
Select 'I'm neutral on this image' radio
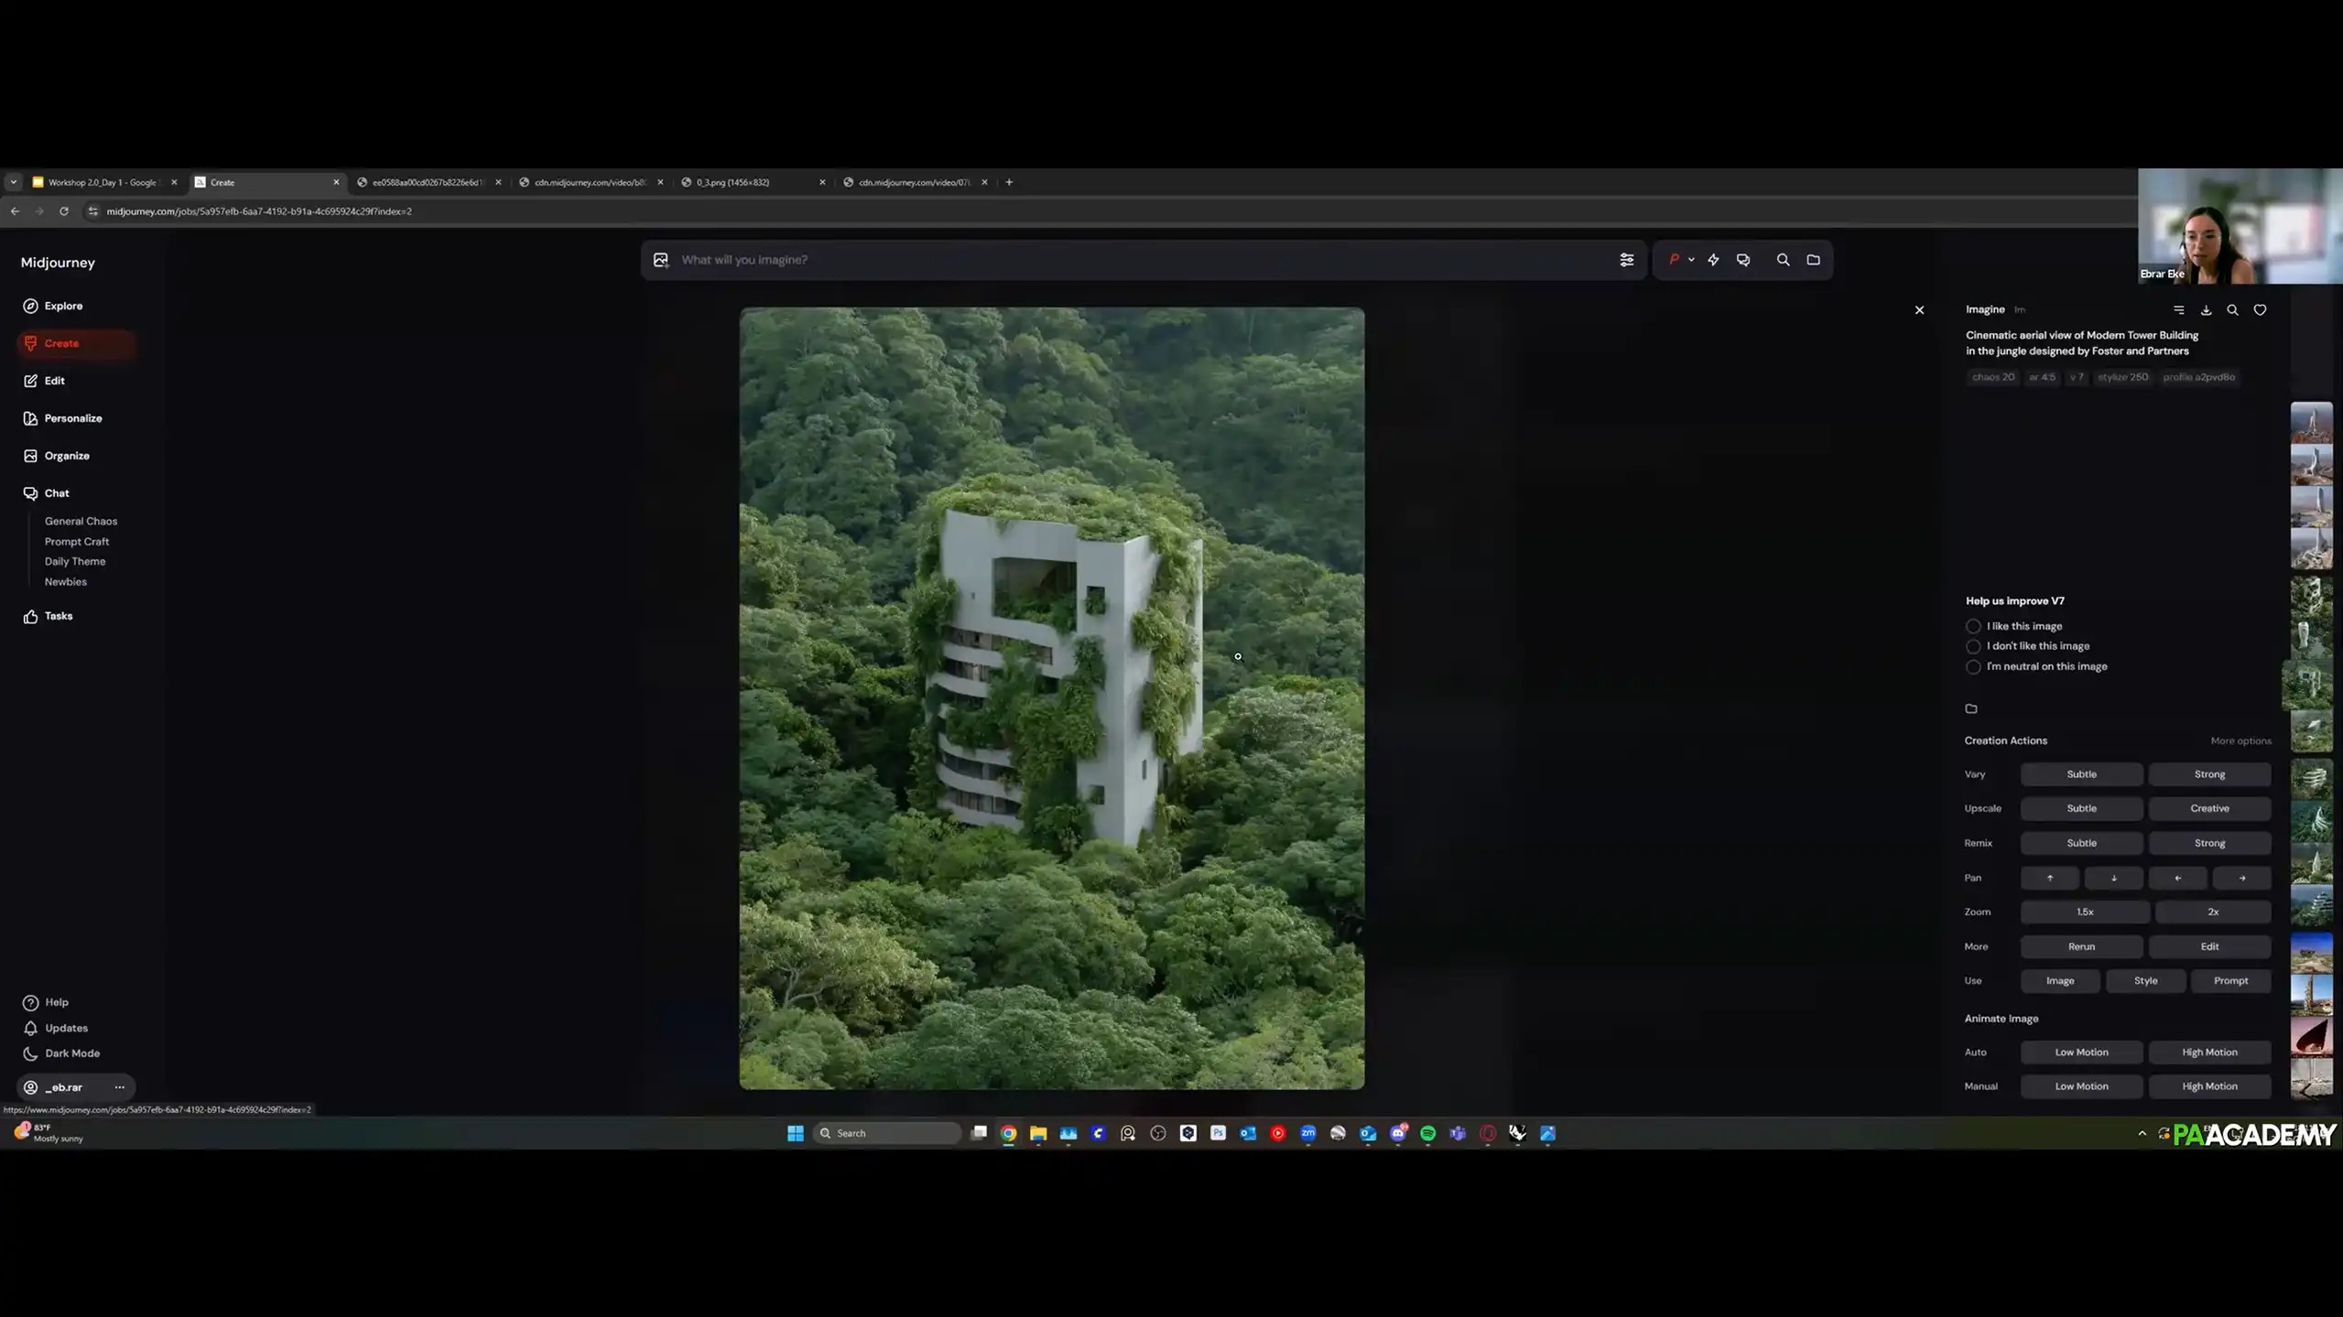(1973, 667)
